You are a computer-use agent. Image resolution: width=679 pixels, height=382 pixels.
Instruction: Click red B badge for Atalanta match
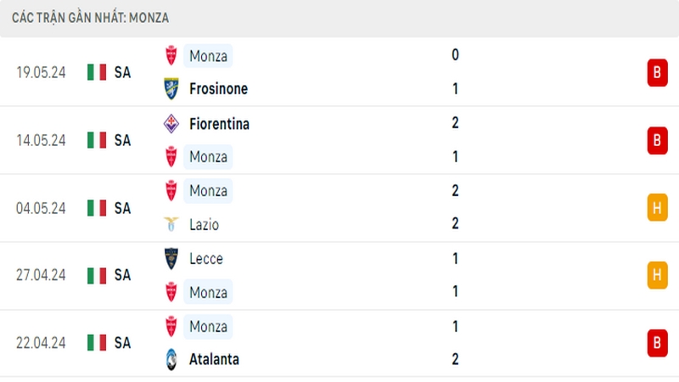657,343
